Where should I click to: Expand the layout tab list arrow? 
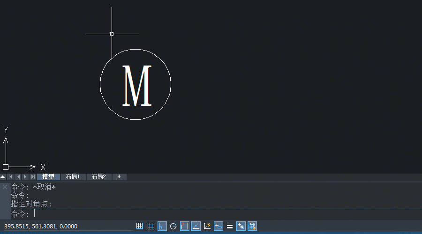(x=3, y=177)
